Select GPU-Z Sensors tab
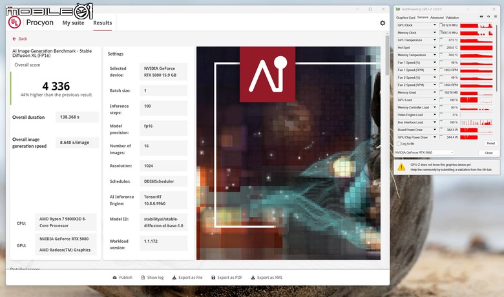The height and width of the screenshot is (297, 504). 423,17
